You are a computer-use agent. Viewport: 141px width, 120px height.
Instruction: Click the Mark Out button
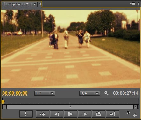click(x=26, y=114)
